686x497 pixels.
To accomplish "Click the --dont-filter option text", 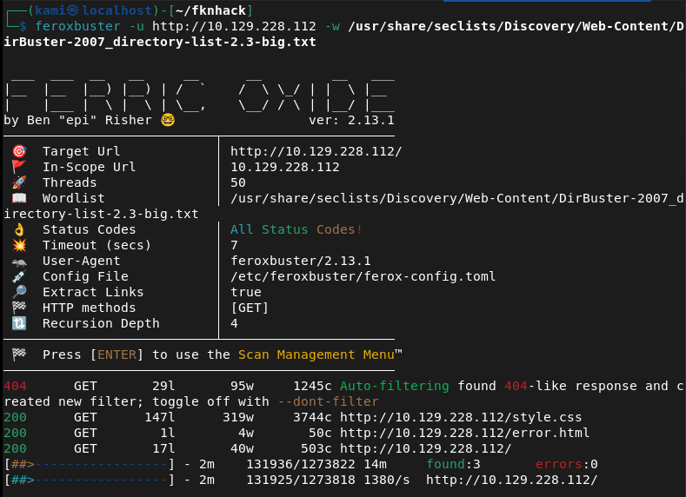I will [328, 401].
